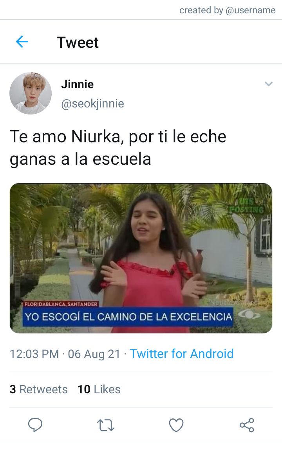Image resolution: width=282 pixels, height=449 pixels.
Task: Open the attached news video image
Action: 141,258
